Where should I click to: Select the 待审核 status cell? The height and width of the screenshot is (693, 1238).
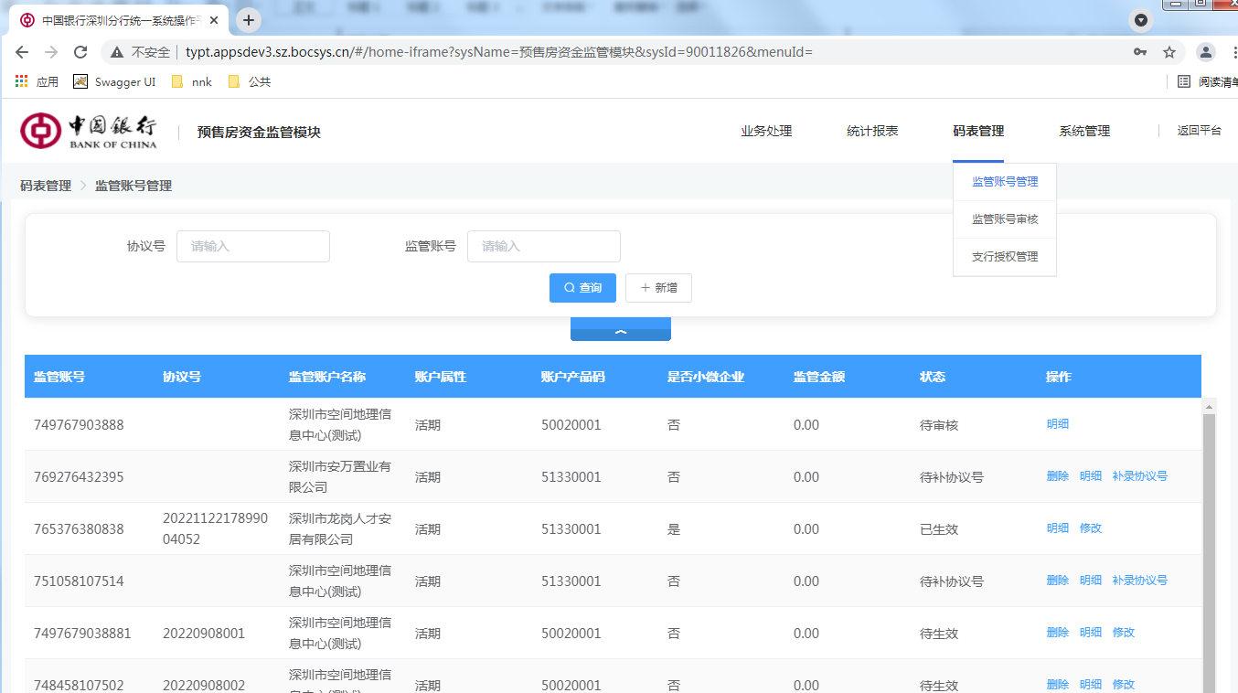point(939,425)
